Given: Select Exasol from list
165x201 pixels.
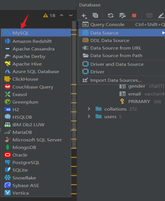Looking at the screenshot, I should click(x=36, y=95).
